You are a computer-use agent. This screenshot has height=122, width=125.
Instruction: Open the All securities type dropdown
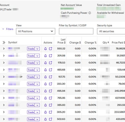tap(111, 31)
